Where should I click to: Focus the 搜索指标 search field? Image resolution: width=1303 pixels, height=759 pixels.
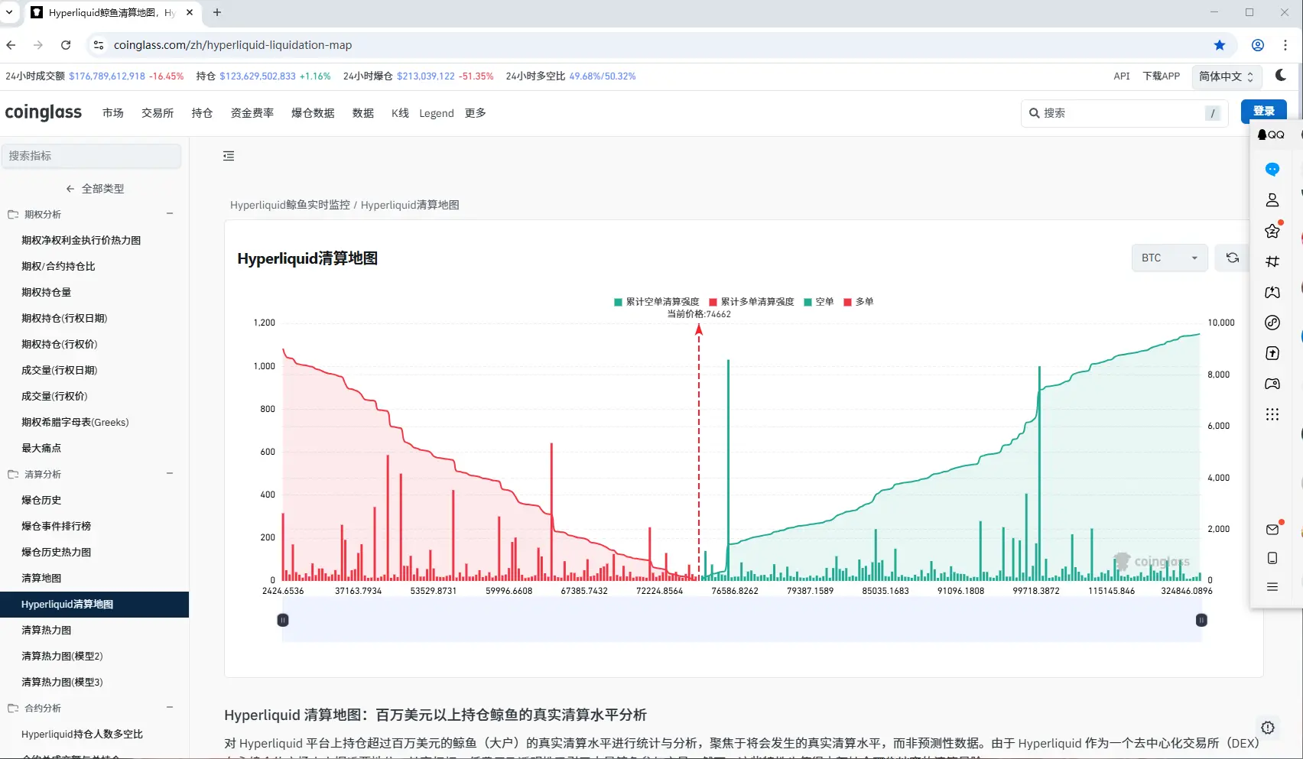pos(91,156)
